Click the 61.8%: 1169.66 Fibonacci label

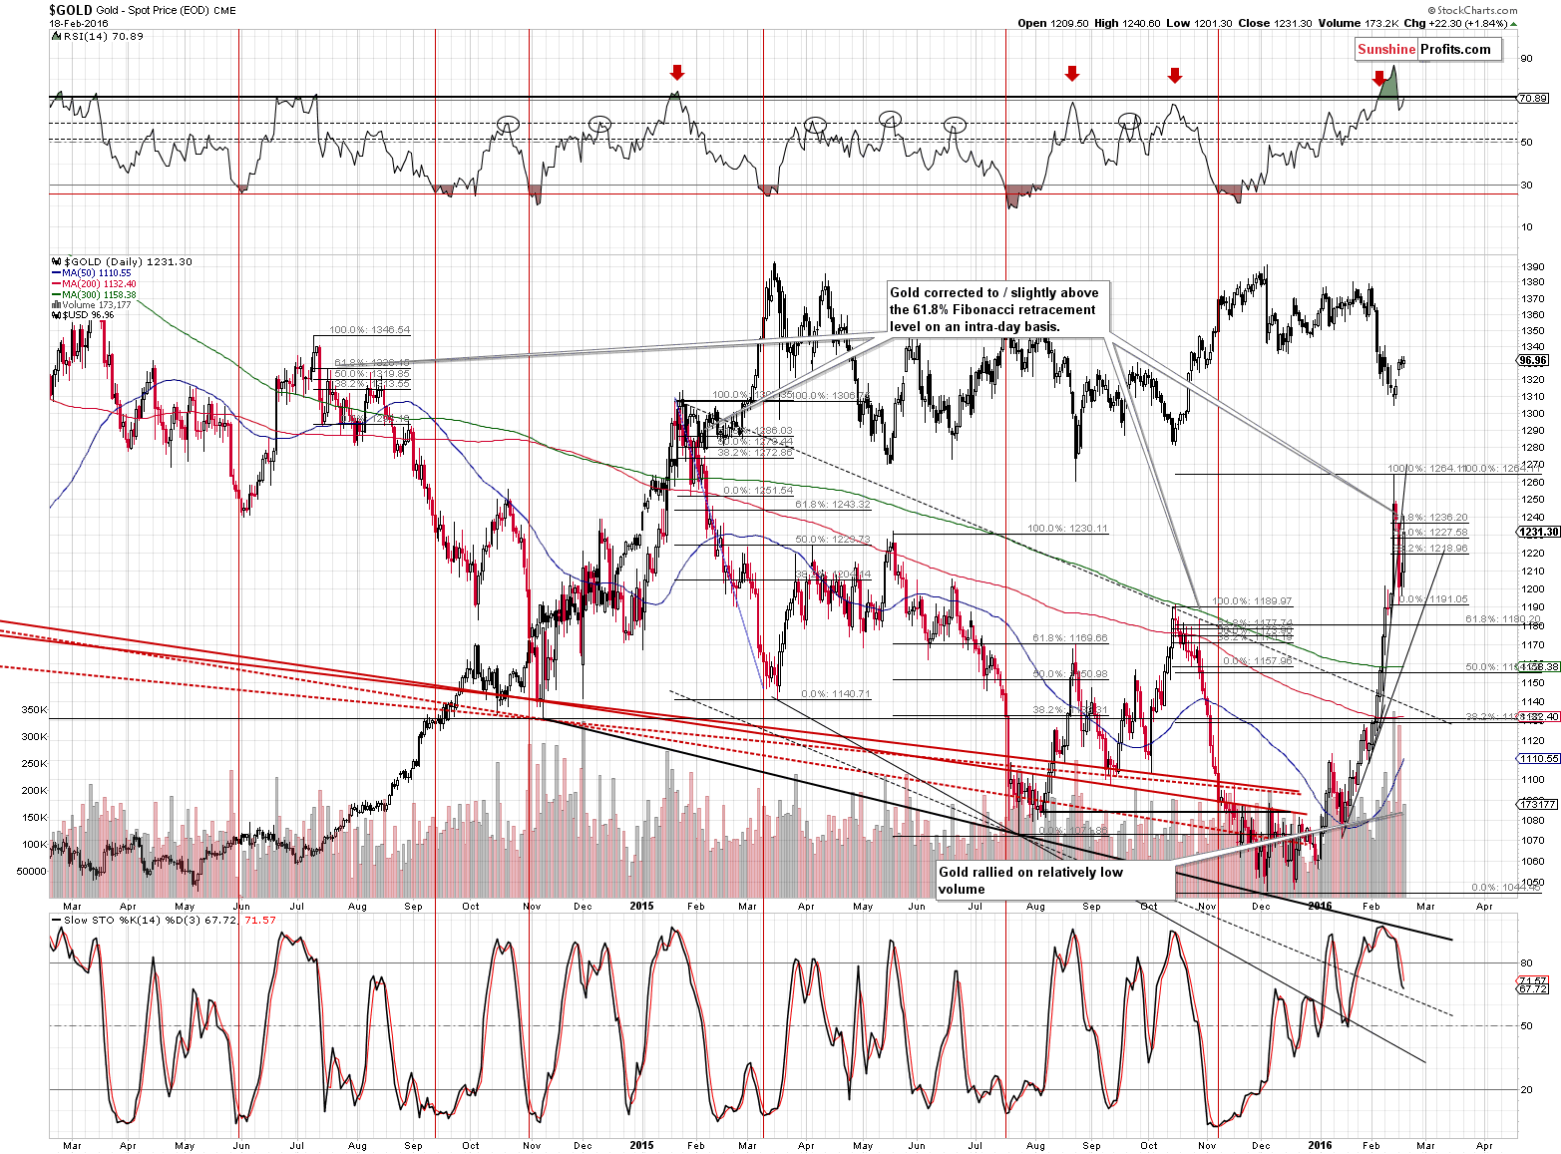click(1070, 637)
